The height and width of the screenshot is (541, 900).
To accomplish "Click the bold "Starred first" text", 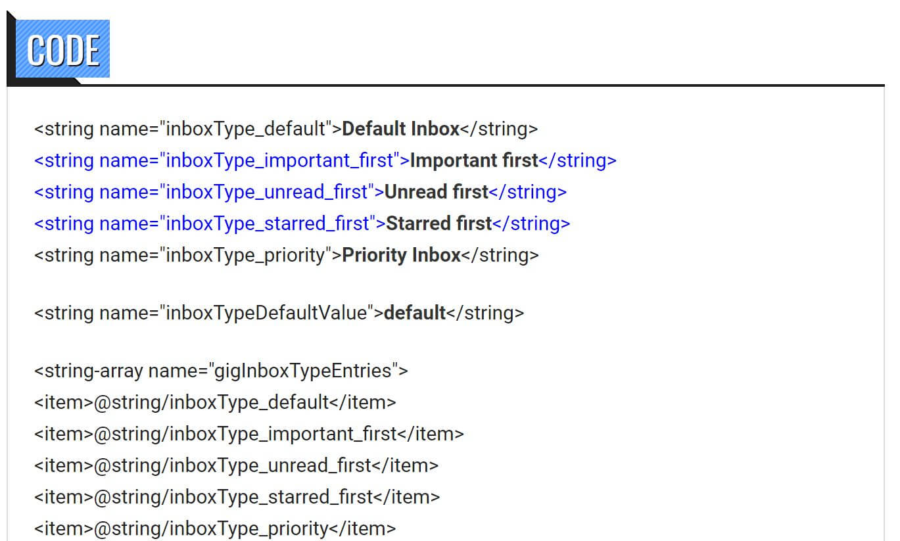I will tap(438, 223).
